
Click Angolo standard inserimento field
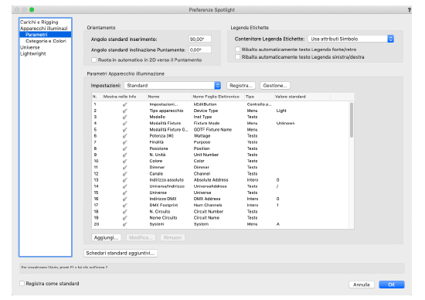pos(200,39)
